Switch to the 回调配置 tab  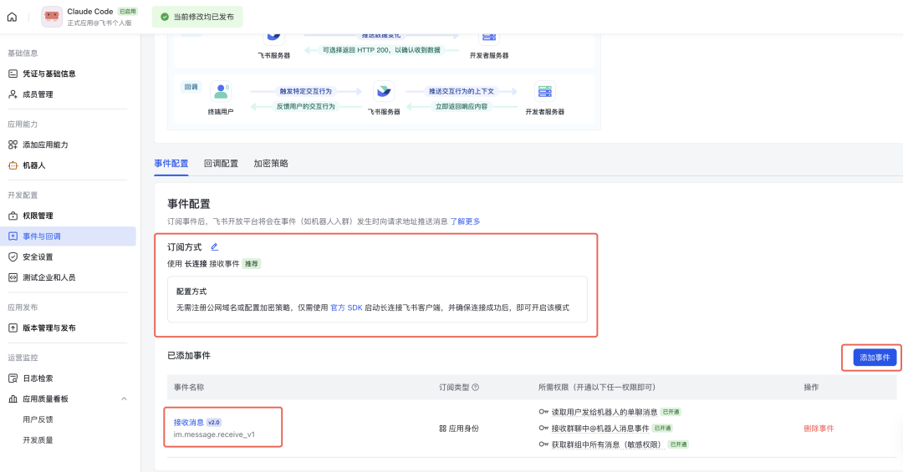click(x=221, y=164)
